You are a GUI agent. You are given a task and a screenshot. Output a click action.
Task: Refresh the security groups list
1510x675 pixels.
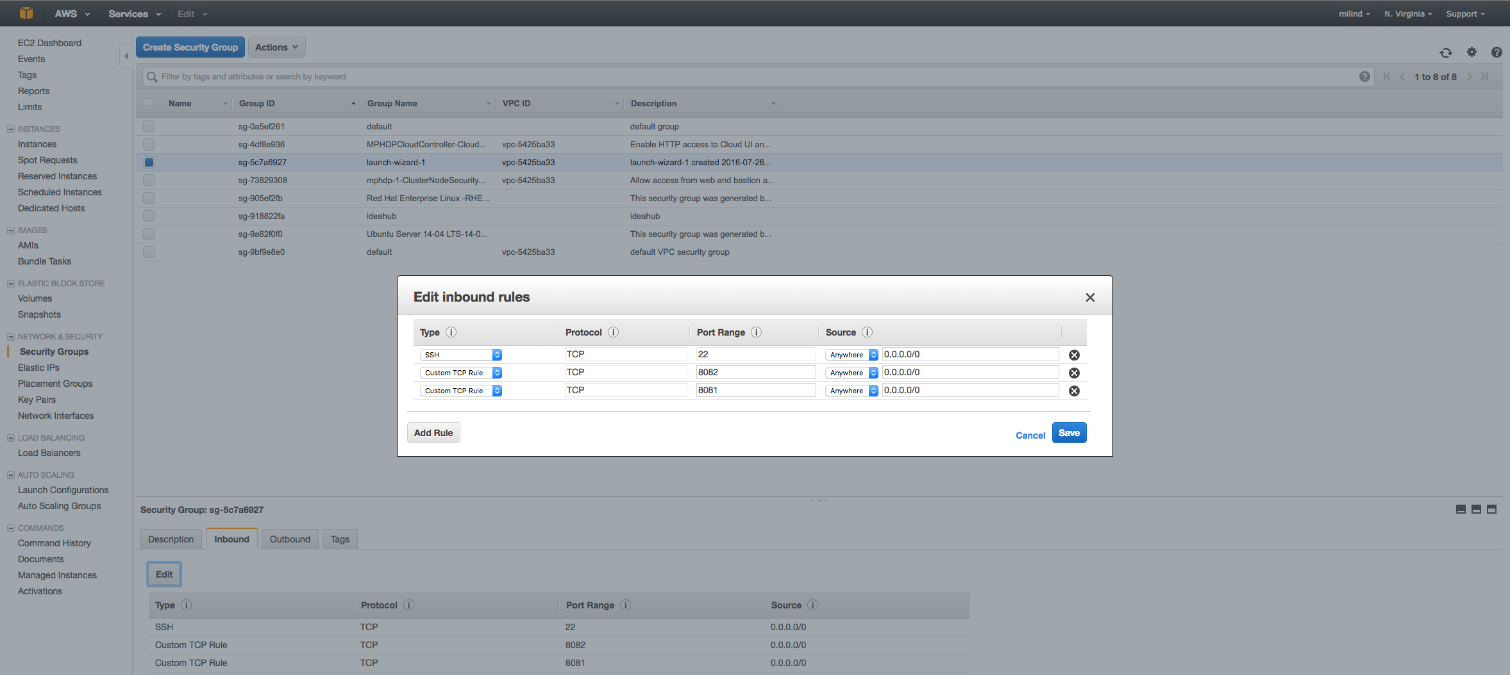point(1447,53)
